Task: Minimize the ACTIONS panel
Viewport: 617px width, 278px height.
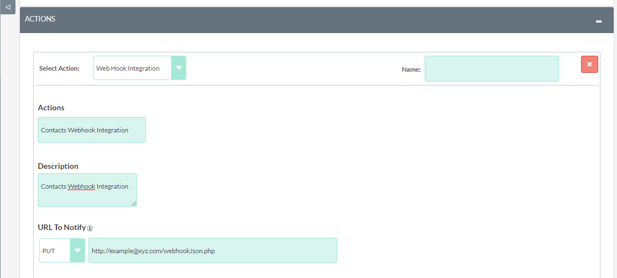Action: (x=599, y=22)
